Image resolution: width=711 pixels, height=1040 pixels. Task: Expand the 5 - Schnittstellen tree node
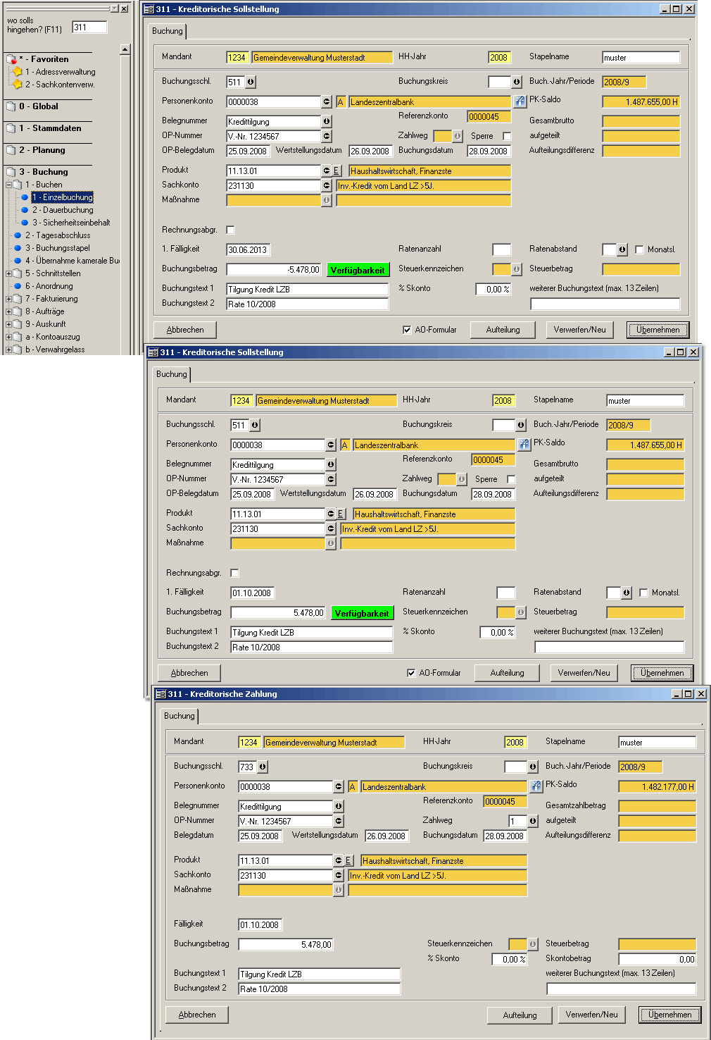point(8,273)
